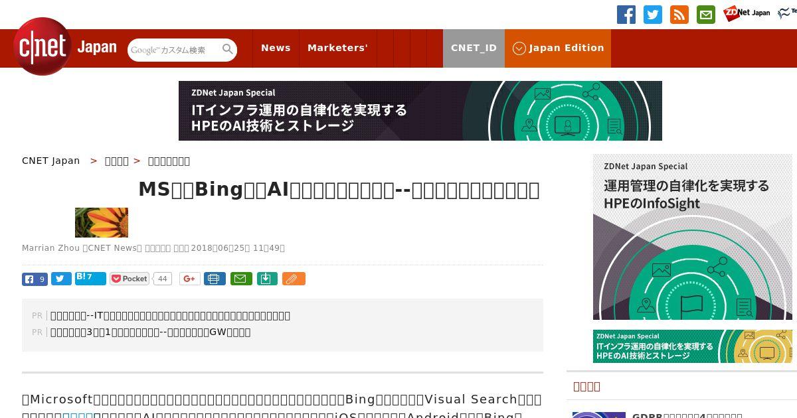This screenshot has height=418, width=797.
Task: Open the article headline about MS Bing AI
Action: [x=339, y=190]
